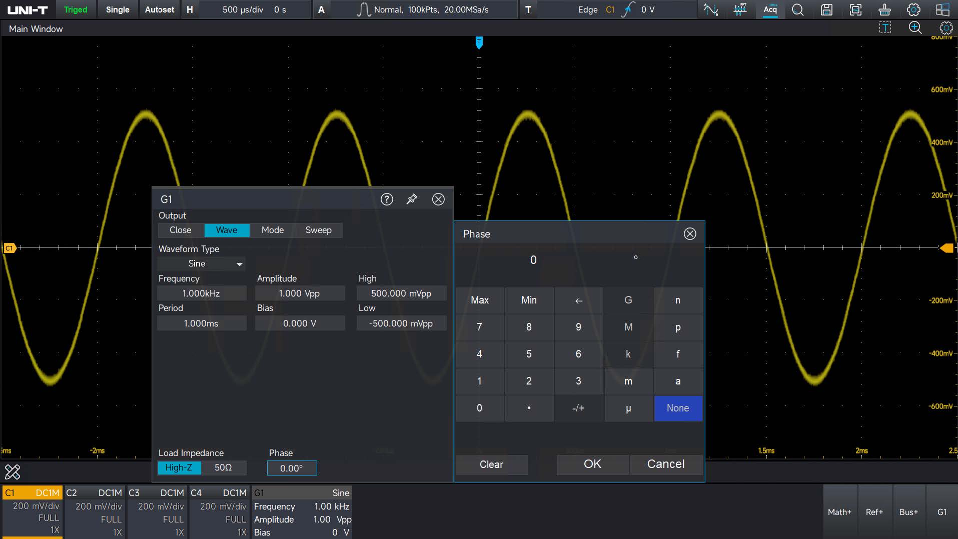Screen dimensions: 958x539
Task: Open help in the G1 panel
Action: [x=387, y=199]
